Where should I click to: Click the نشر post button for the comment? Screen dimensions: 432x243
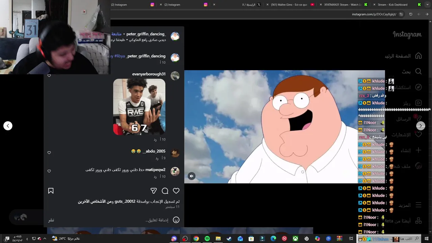(51, 220)
